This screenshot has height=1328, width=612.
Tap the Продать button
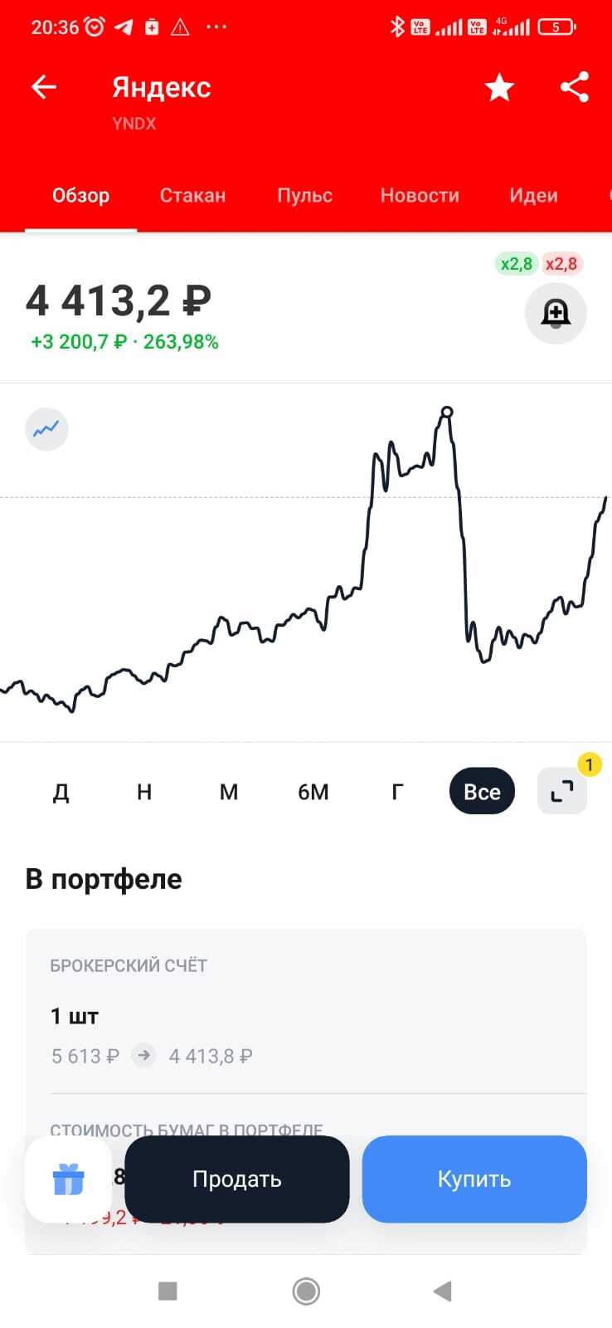pos(237,1179)
